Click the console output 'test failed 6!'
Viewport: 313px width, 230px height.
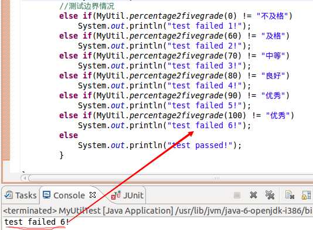tap(37, 222)
